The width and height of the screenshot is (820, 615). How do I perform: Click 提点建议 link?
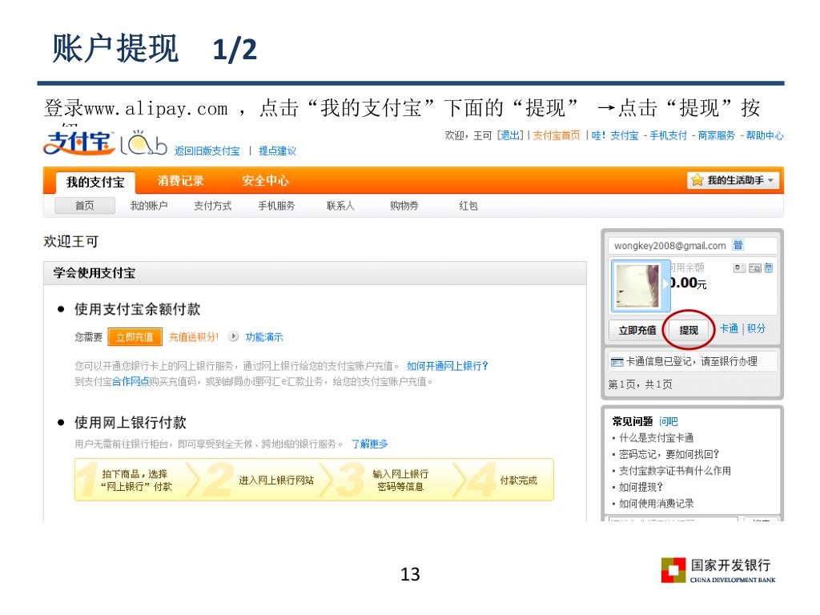click(x=277, y=151)
